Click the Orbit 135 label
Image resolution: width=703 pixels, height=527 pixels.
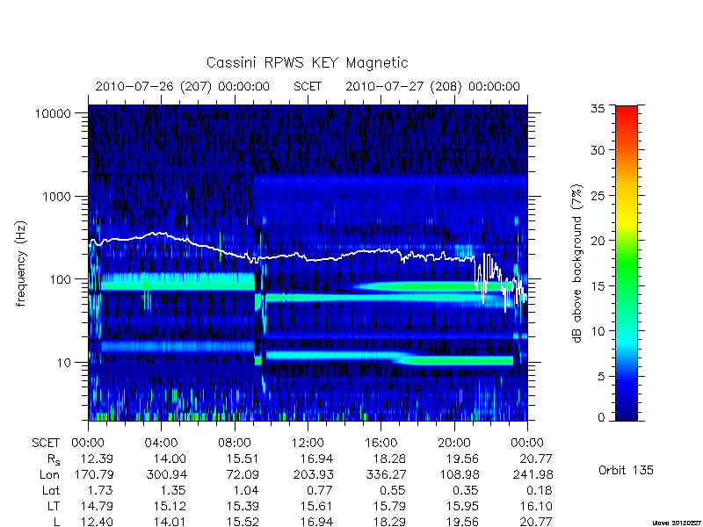click(x=626, y=470)
